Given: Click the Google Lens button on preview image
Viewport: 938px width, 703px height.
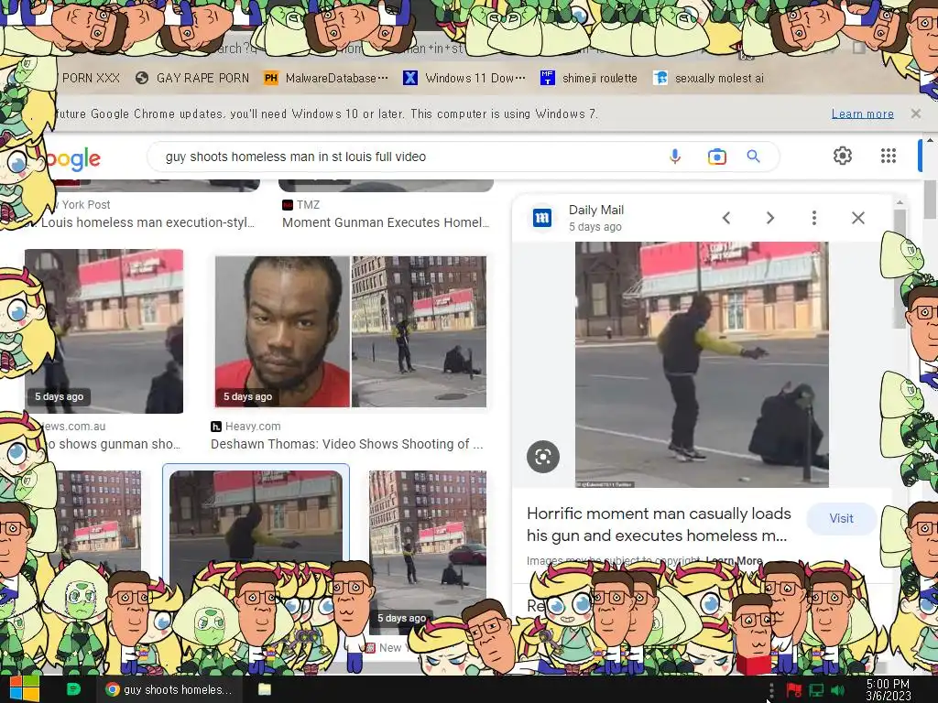Looking at the screenshot, I should pos(543,457).
